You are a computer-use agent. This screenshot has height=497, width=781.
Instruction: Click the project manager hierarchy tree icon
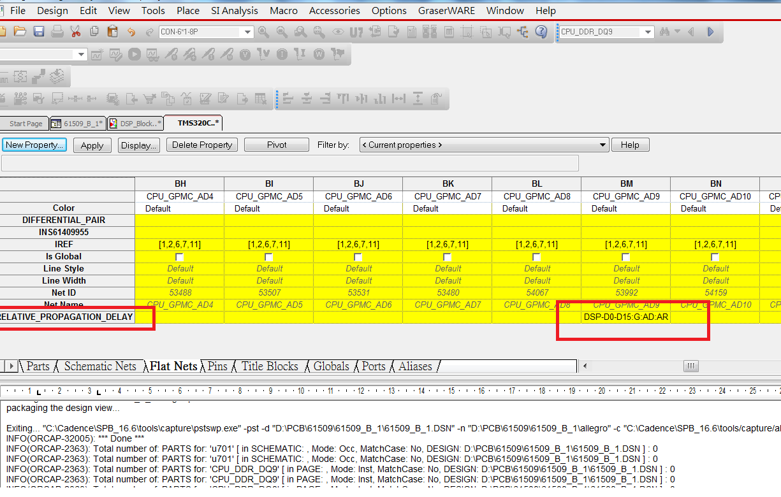523,32
